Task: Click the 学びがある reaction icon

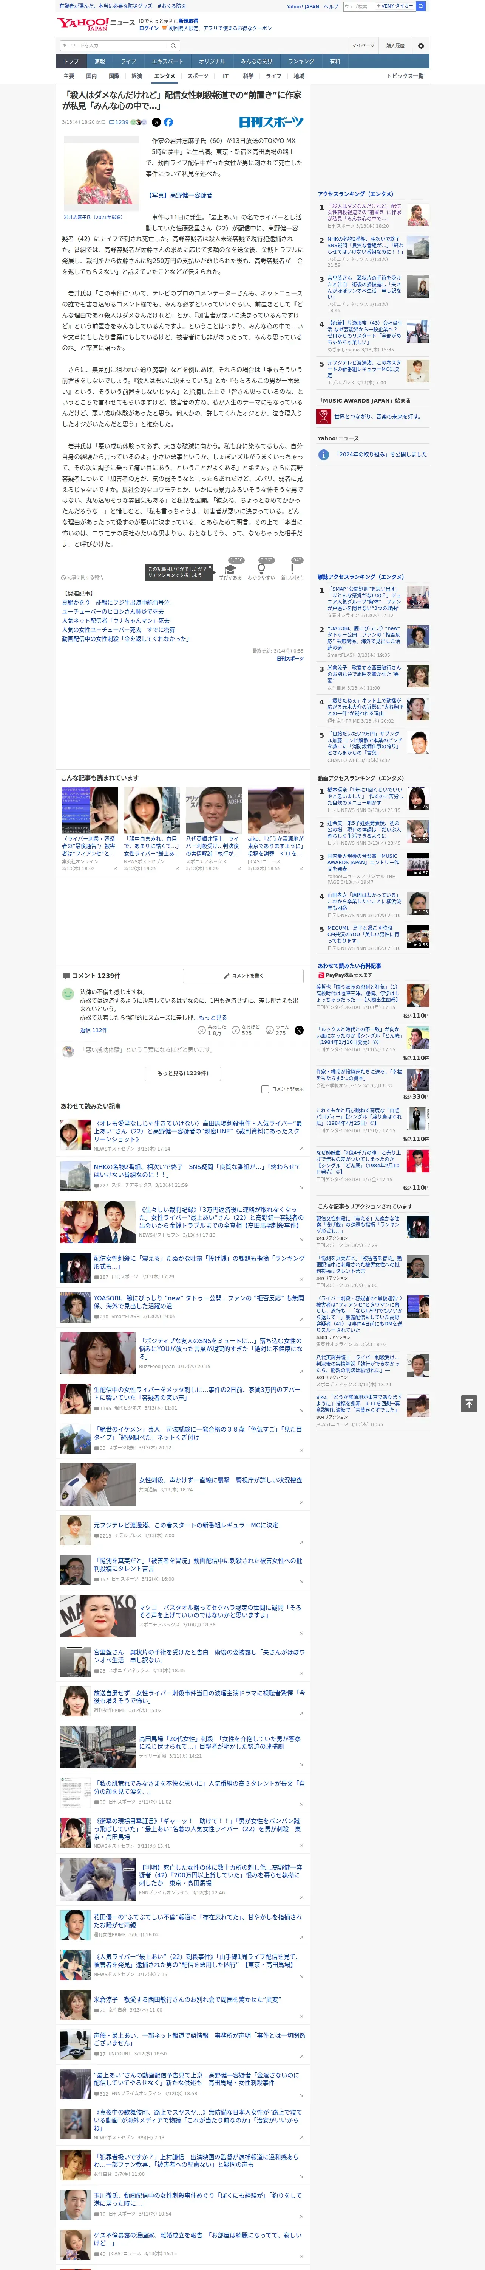Action: 231,569
